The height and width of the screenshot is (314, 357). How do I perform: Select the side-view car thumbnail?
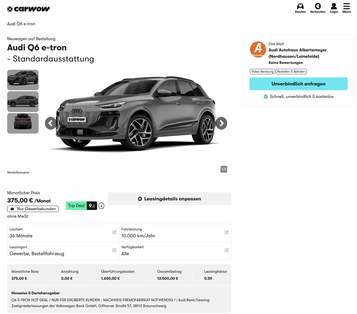pos(23,102)
